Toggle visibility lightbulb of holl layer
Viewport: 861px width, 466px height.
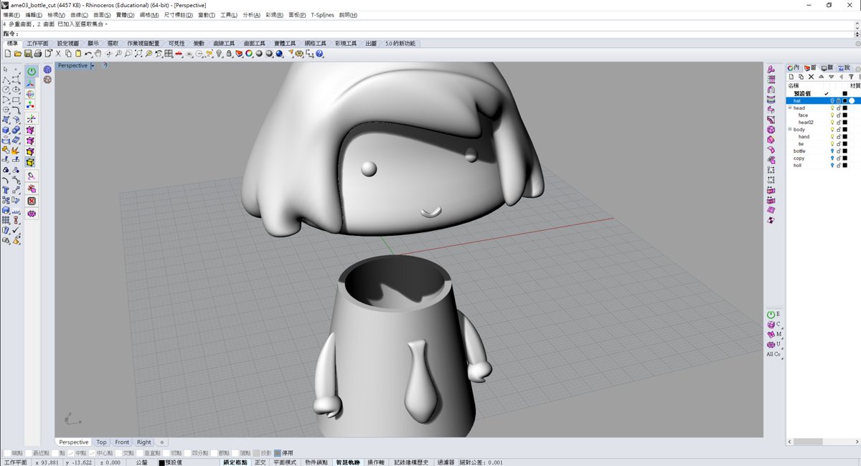832,166
